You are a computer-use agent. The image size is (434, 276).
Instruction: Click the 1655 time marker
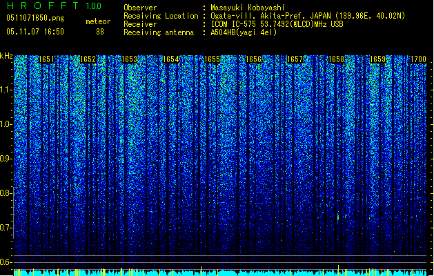[212, 59]
